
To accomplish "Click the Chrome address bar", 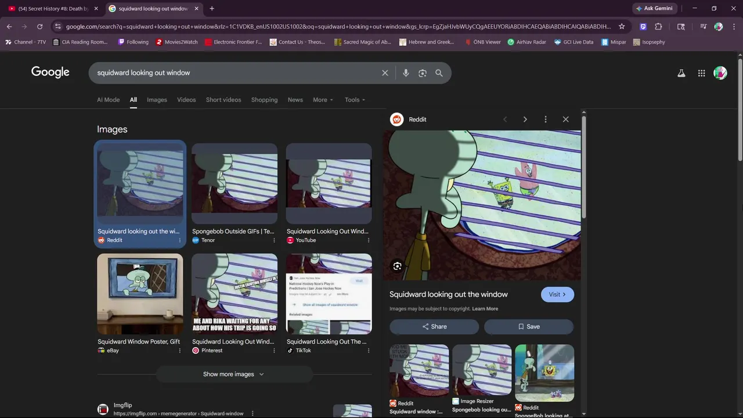I will click(x=338, y=26).
